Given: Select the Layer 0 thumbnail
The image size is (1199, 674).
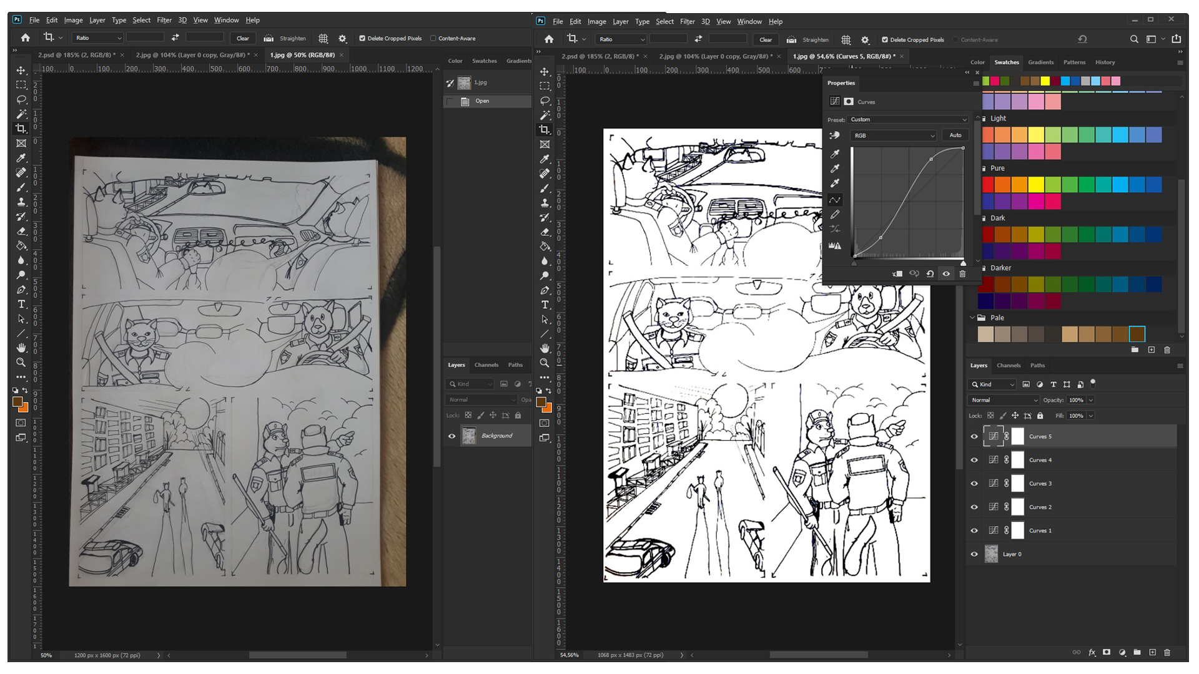Looking at the screenshot, I should pyautogui.click(x=991, y=554).
